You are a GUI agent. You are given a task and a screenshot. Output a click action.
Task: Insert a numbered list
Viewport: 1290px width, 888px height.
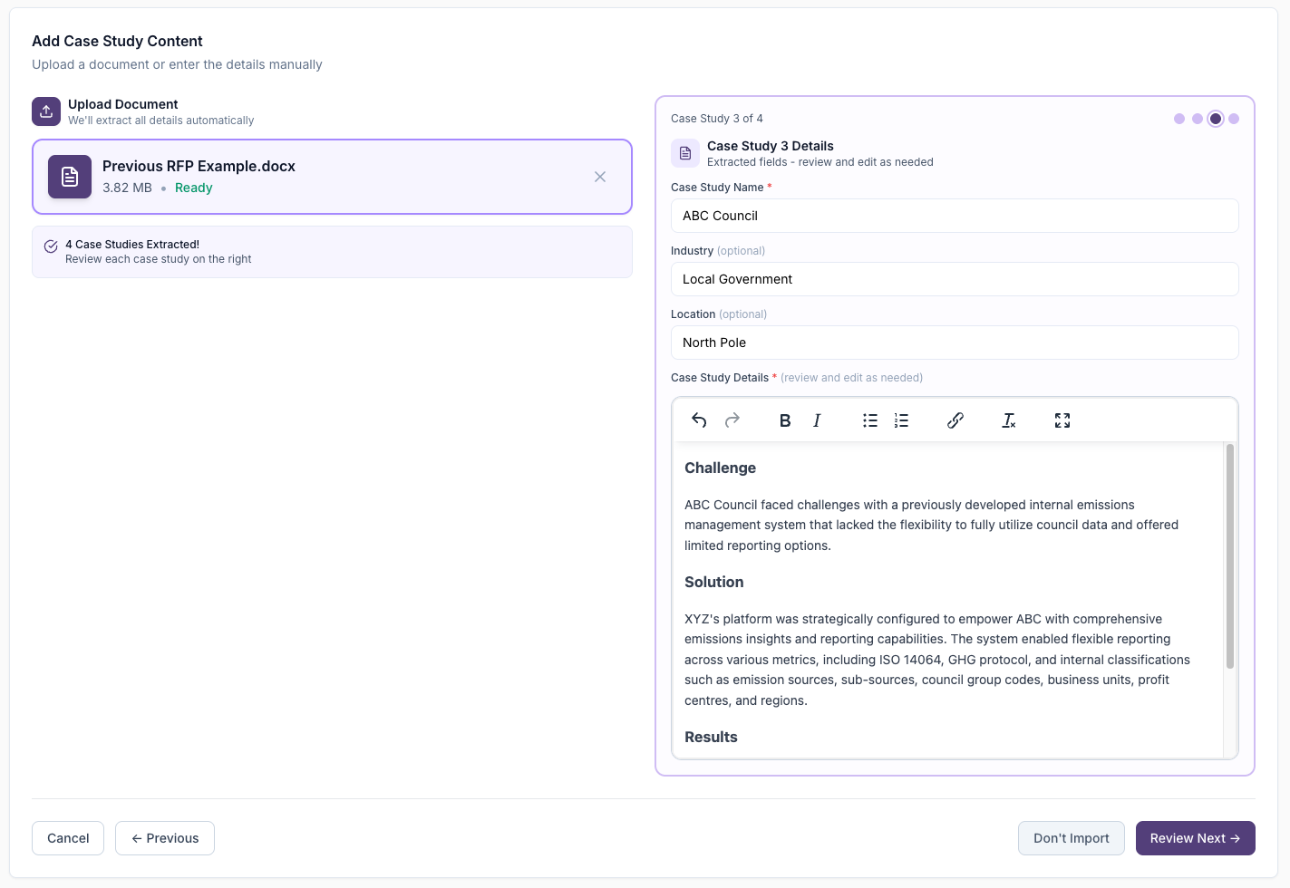tap(900, 420)
